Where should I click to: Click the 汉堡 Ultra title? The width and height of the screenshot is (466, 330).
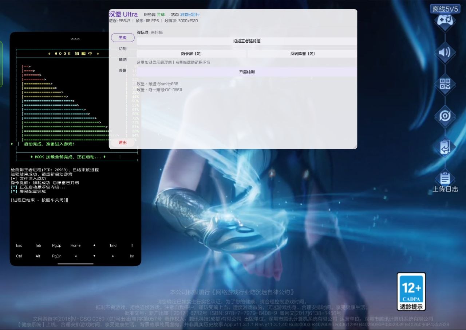(x=123, y=14)
